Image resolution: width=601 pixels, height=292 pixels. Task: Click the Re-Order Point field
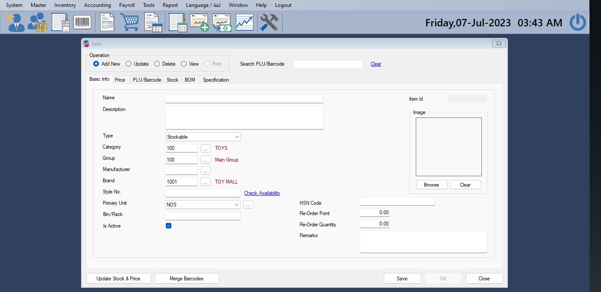click(x=374, y=213)
